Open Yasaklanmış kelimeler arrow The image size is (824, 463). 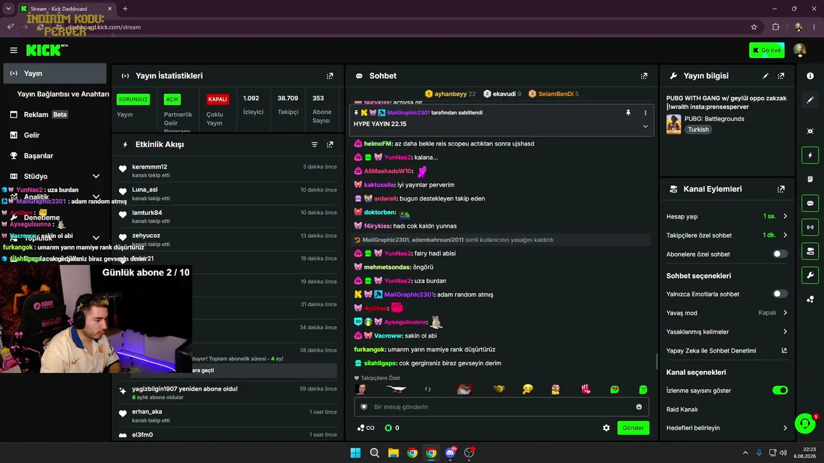[x=785, y=332]
